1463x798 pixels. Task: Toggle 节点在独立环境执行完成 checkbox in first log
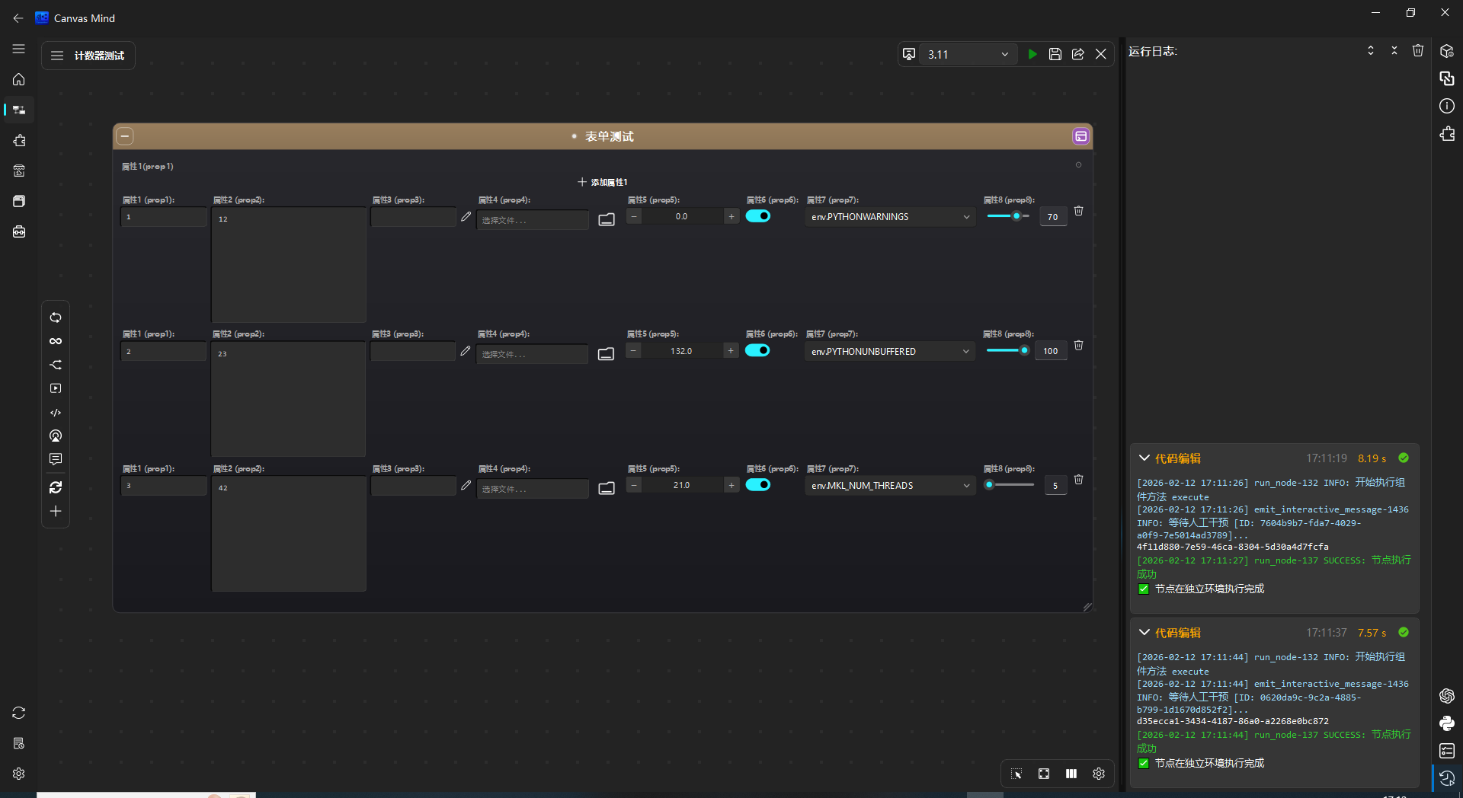coord(1144,589)
